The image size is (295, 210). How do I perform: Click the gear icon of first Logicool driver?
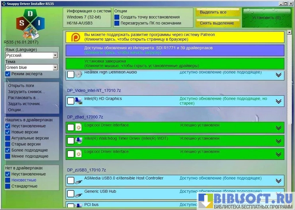click(x=79, y=127)
